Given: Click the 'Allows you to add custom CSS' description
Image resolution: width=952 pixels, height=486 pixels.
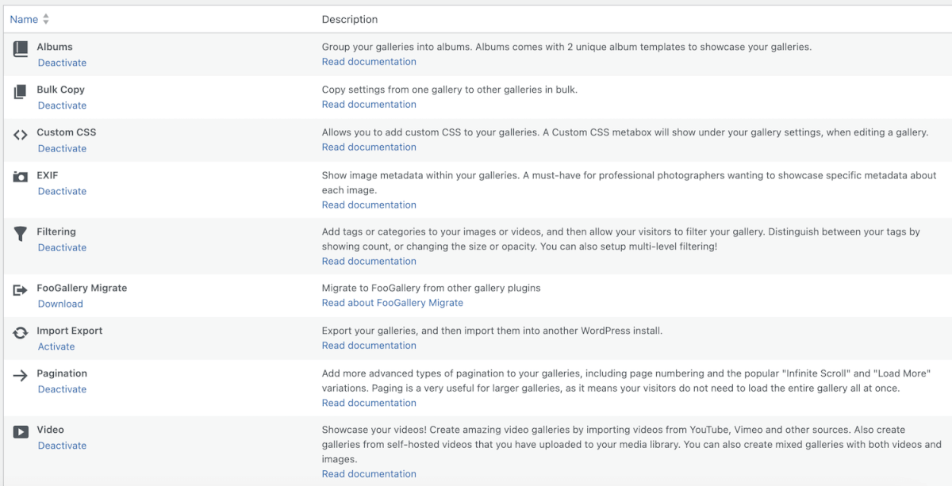Looking at the screenshot, I should (625, 132).
